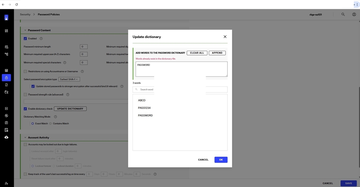
Task: Select the Contains Match radio button
Action: (50, 123)
